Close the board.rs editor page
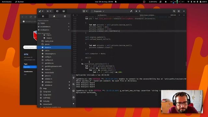The image size is (208, 117). [184, 15]
